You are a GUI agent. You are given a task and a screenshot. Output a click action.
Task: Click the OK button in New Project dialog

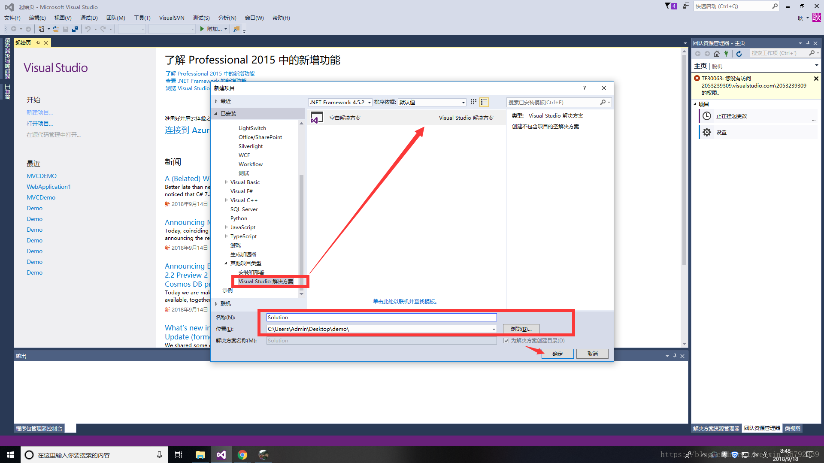point(557,354)
